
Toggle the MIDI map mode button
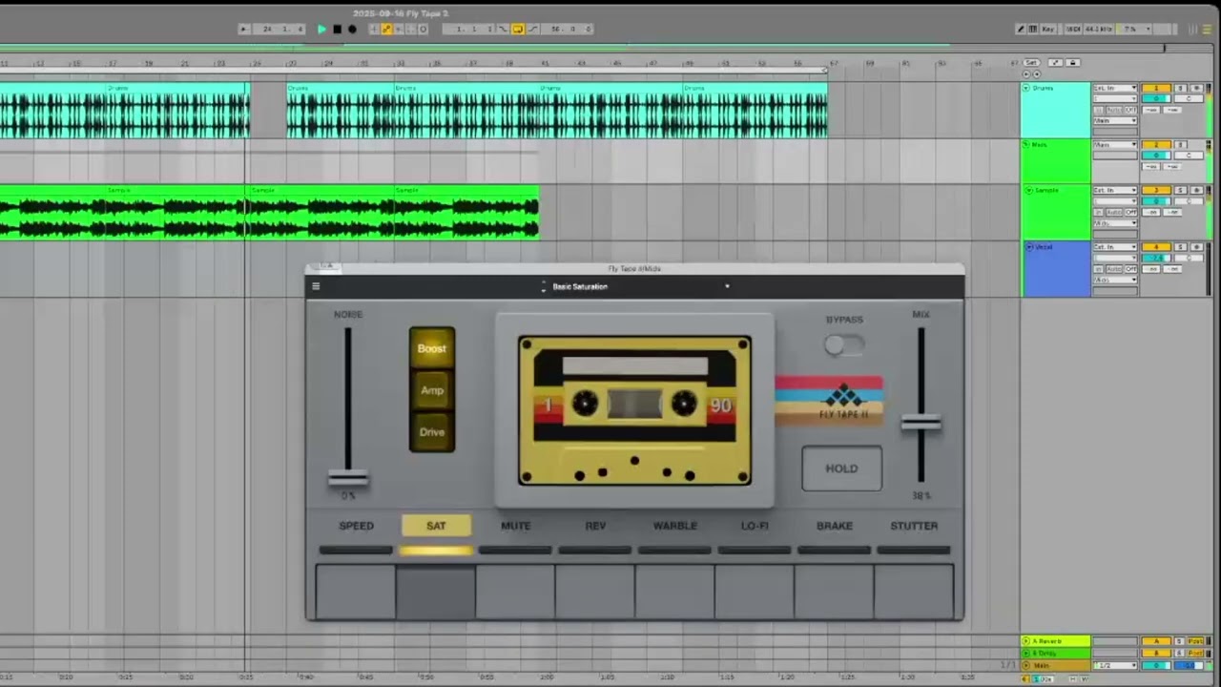click(1073, 30)
